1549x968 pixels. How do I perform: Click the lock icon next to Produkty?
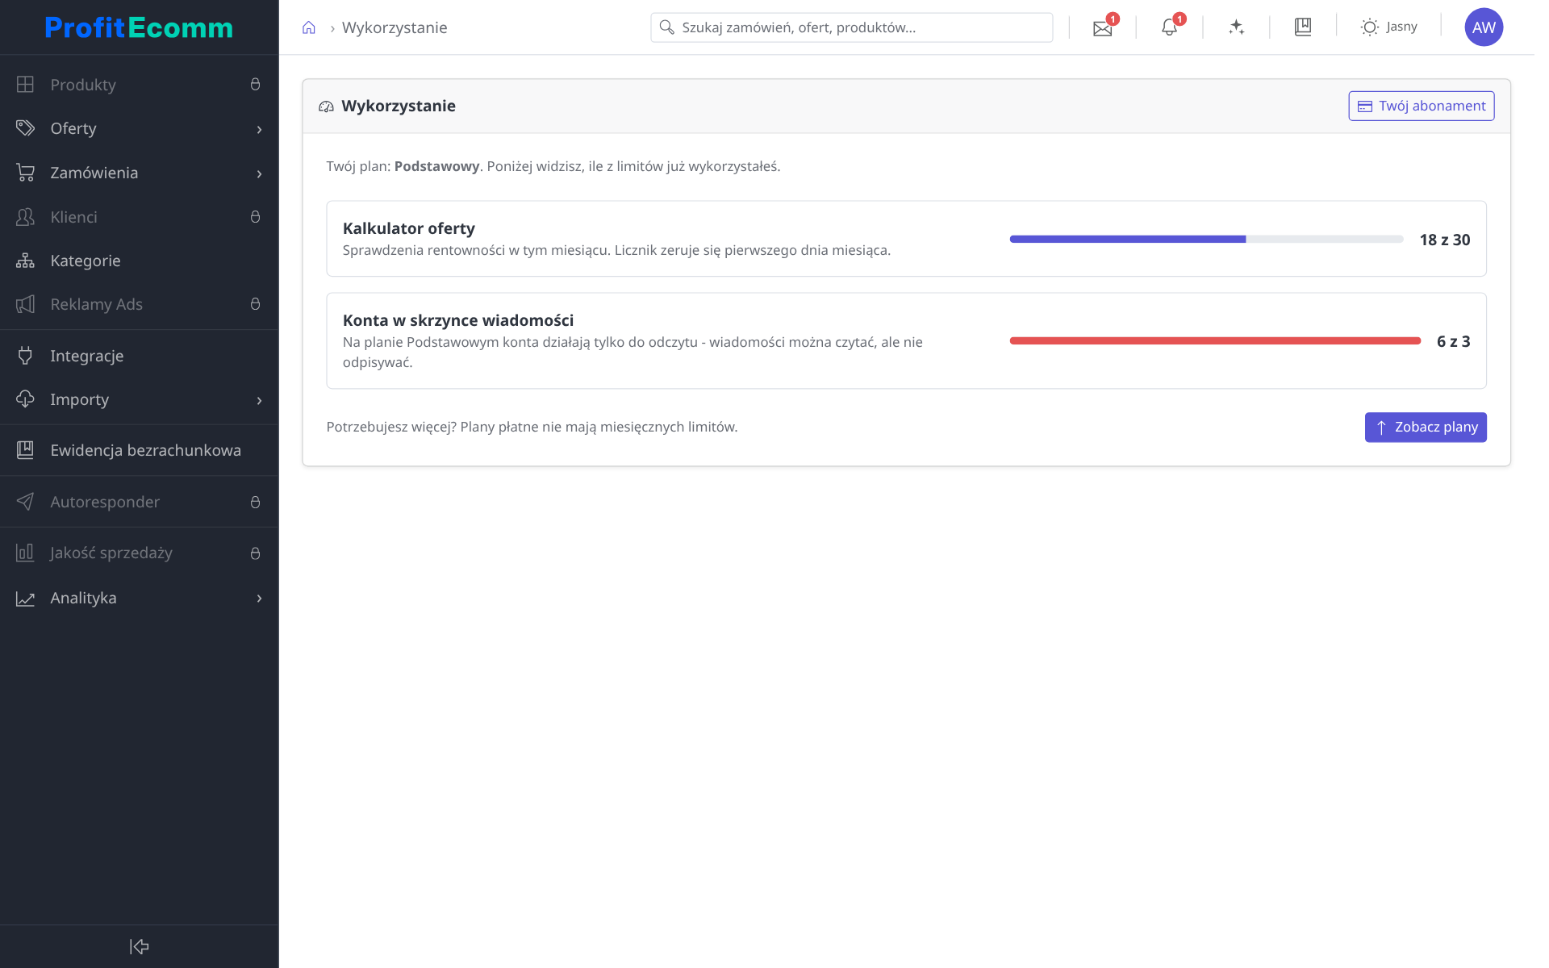tap(255, 85)
